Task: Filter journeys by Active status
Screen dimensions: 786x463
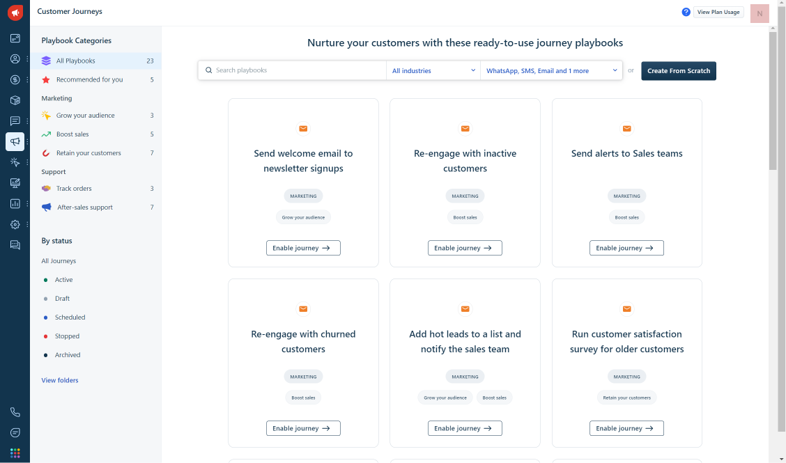Action: point(63,280)
